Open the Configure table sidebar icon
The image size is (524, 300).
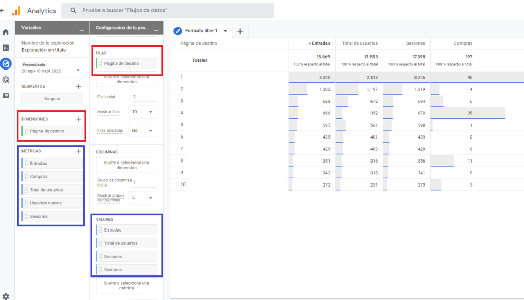tap(6, 96)
